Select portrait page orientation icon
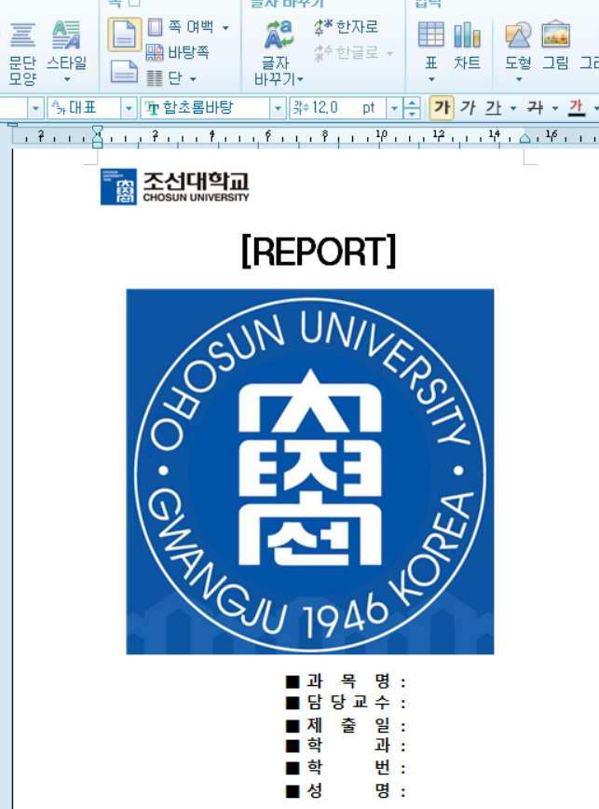The width and height of the screenshot is (599, 809). (125, 34)
